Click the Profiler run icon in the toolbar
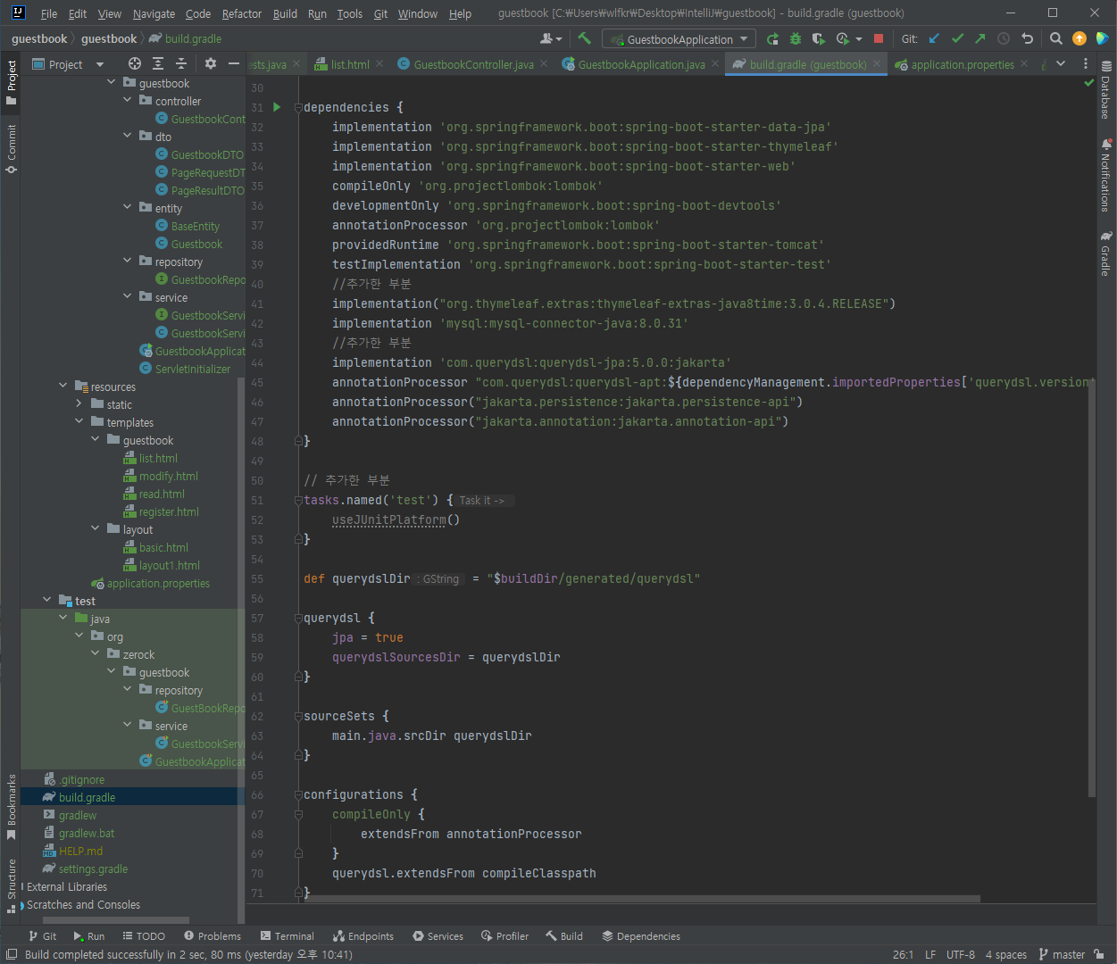 (843, 38)
